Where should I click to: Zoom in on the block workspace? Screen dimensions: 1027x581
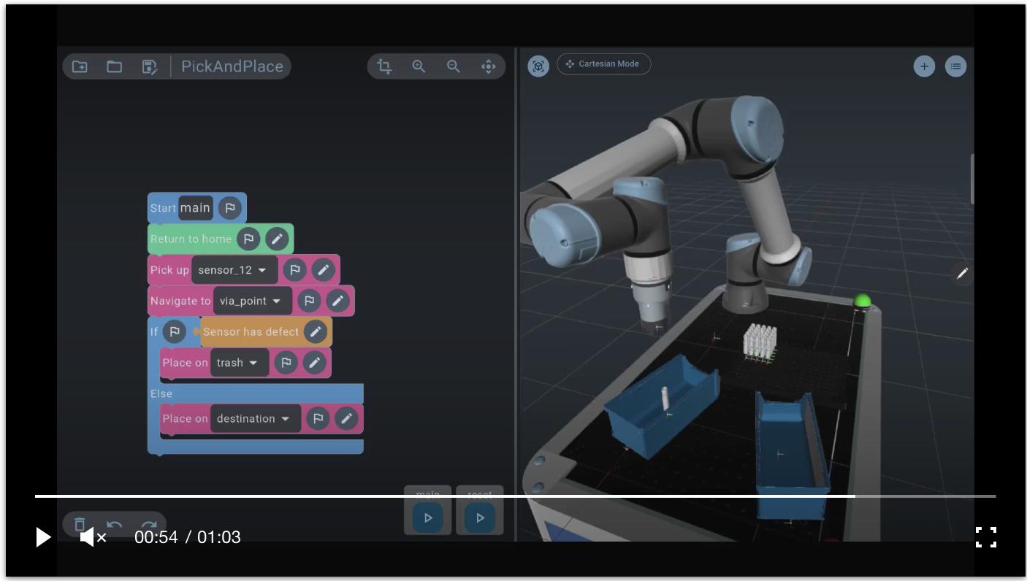[x=419, y=66]
